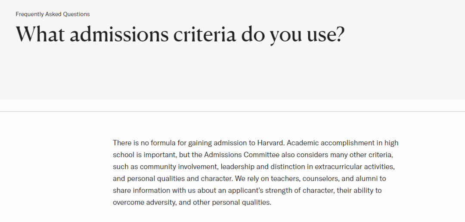Click the phrase 'personal qualities and character'
465x222 pixels.
pos(180,179)
